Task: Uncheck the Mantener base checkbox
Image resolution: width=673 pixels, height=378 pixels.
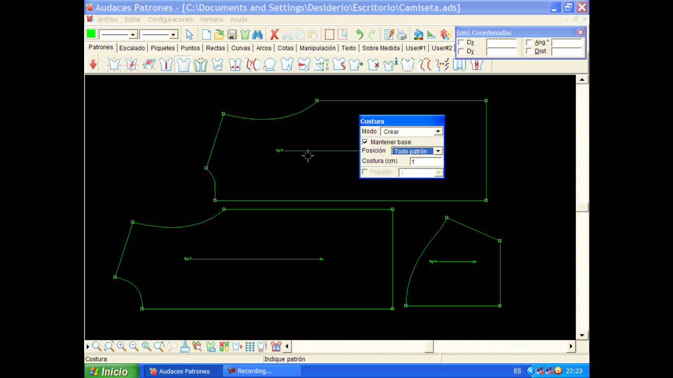Action: click(x=365, y=142)
